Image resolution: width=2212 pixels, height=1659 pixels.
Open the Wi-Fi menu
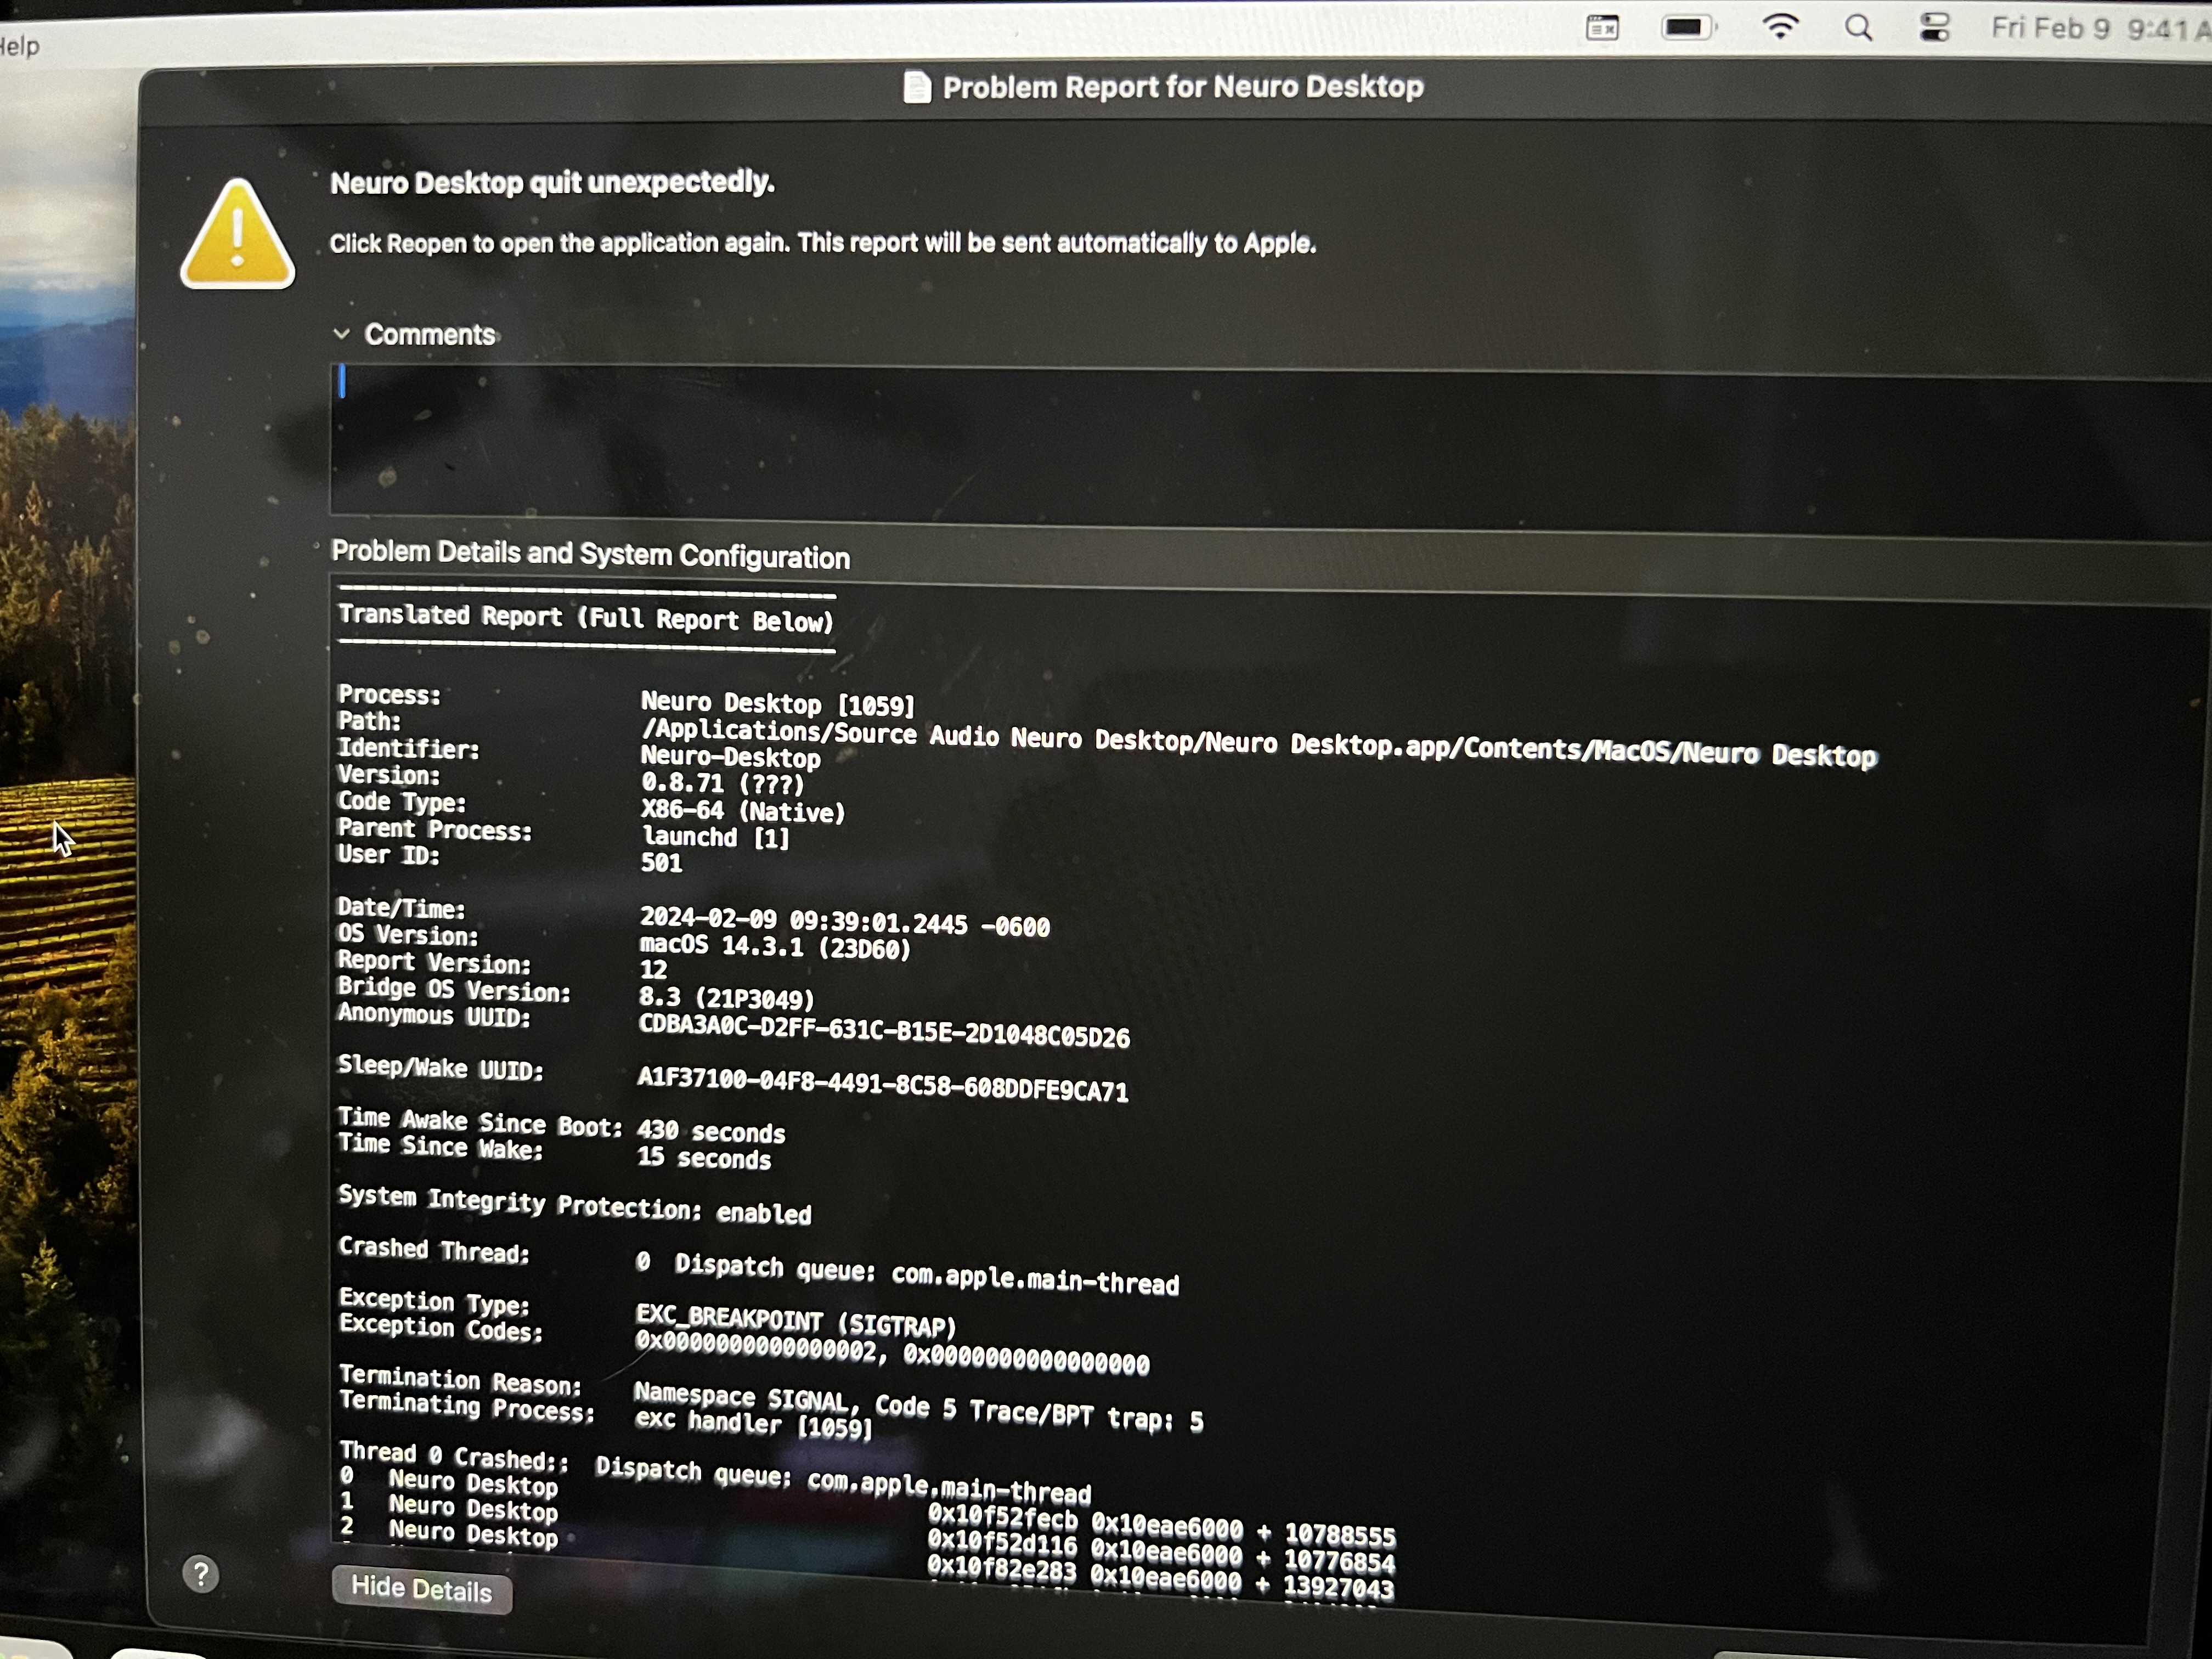(x=1780, y=26)
